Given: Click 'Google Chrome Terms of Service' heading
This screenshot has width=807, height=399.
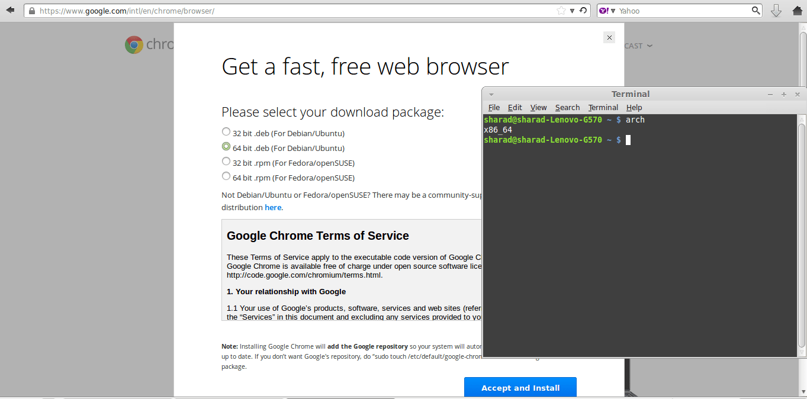Looking at the screenshot, I should (318, 236).
